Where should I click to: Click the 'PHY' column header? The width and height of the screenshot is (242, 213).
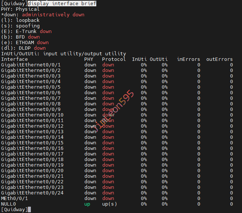(89, 59)
